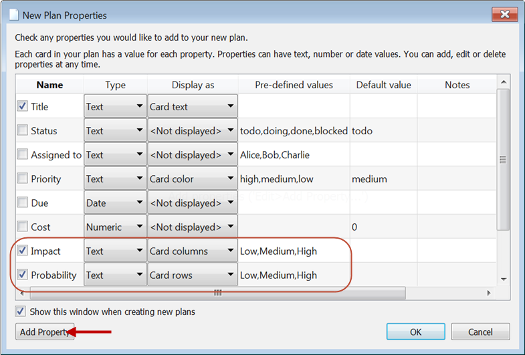This screenshot has width=525, height=355.
Task: Uncheck the Title property checkbox
Action: 23,106
